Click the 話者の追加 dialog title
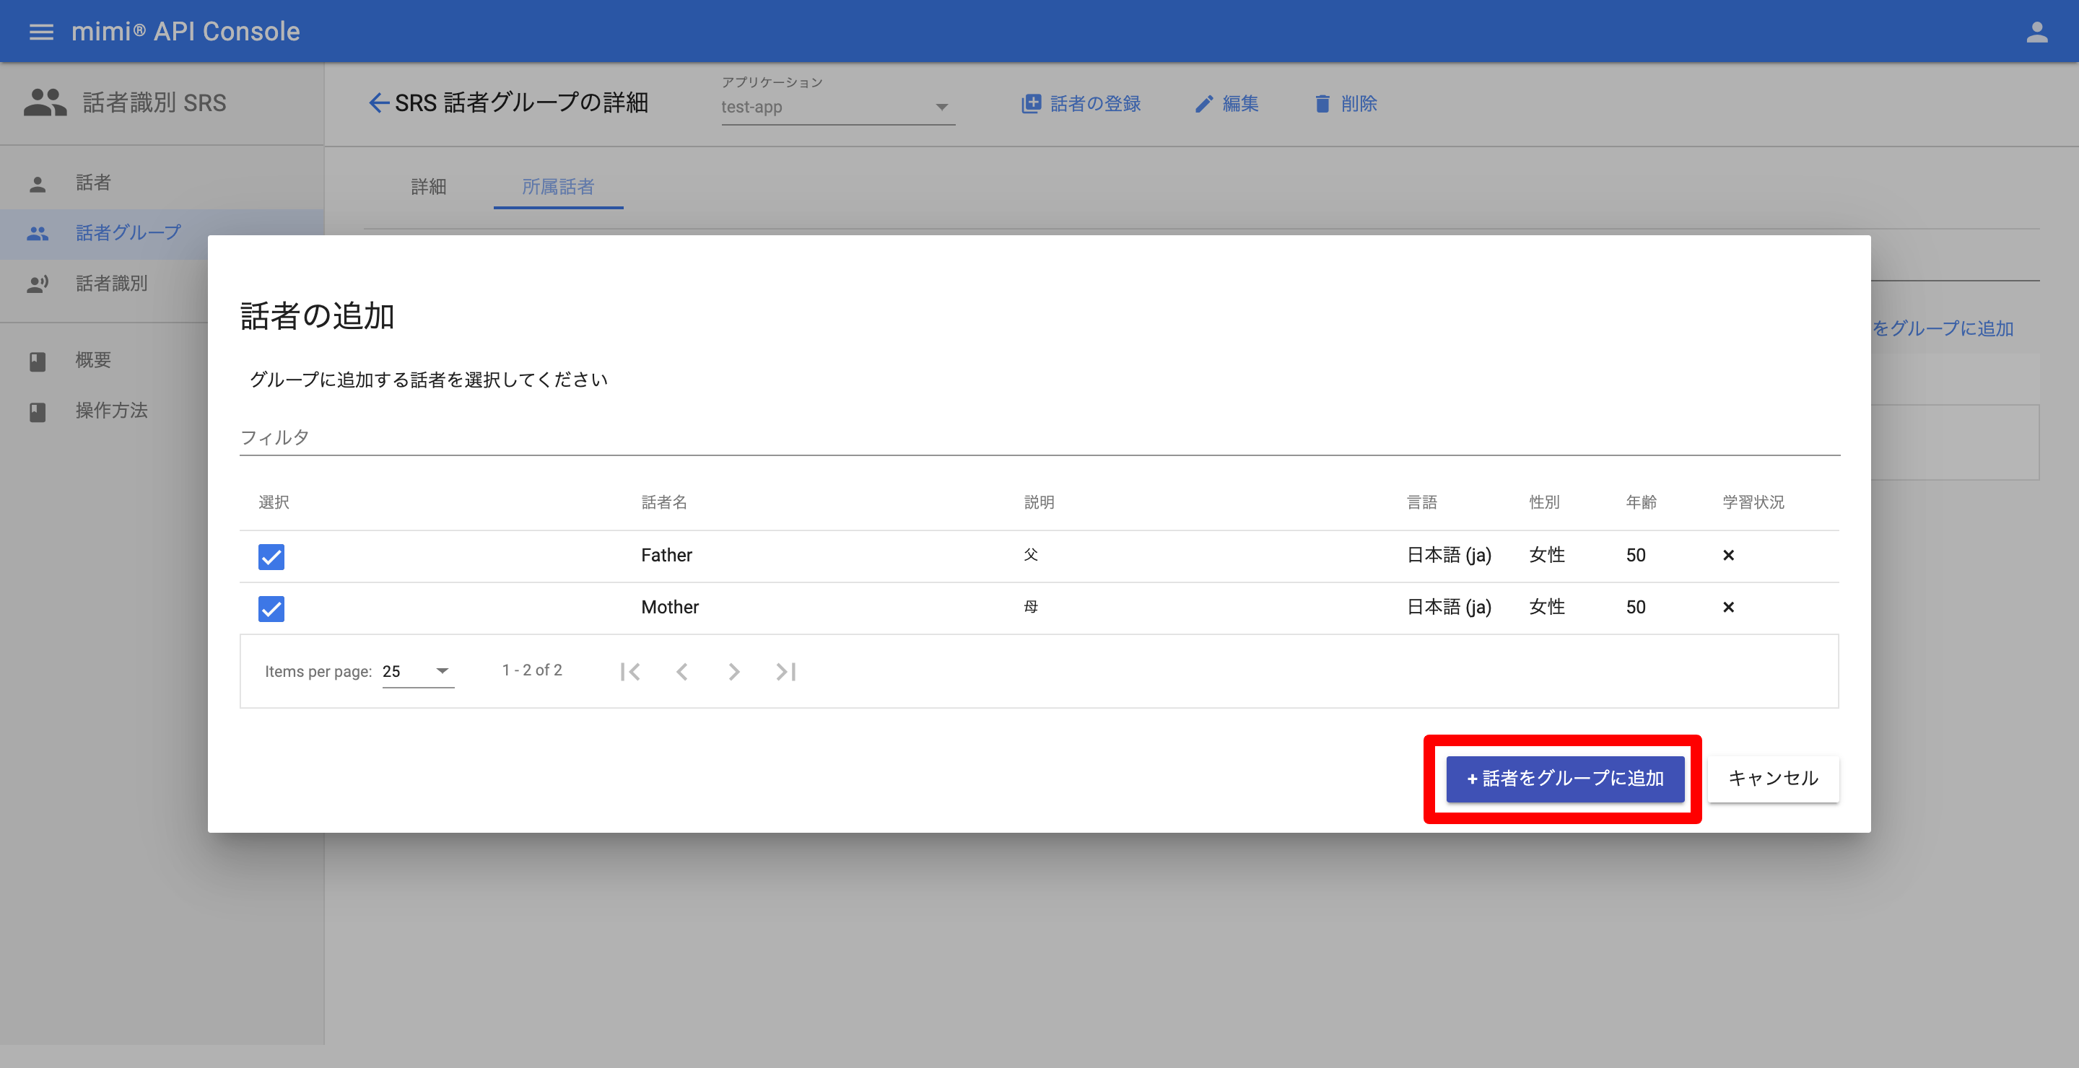The width and height of the screenshot is (2079, 1068). point(316,315)
